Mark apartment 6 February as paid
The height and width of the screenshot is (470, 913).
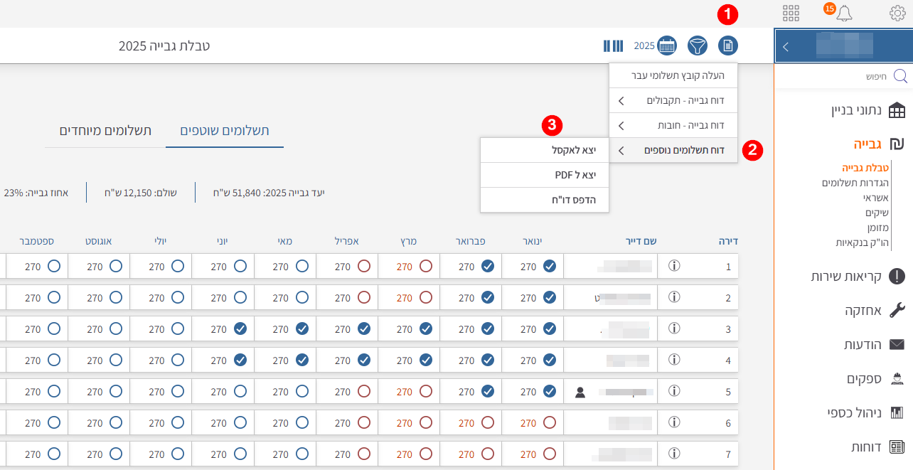[488, 422]
